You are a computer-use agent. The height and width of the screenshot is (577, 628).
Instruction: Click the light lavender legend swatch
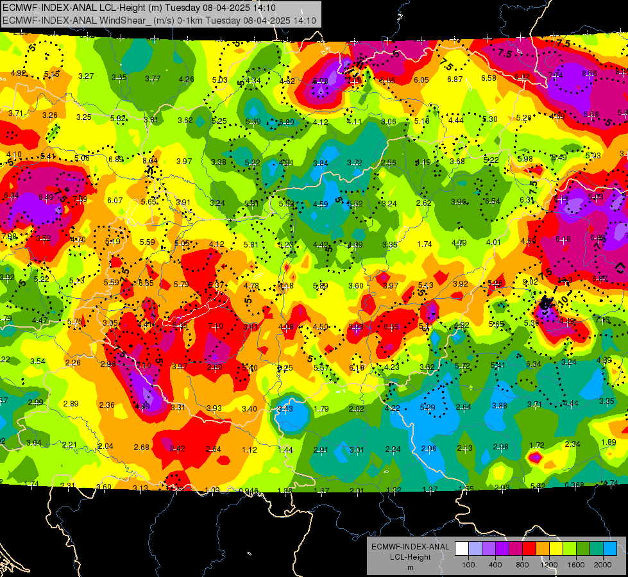475,549
